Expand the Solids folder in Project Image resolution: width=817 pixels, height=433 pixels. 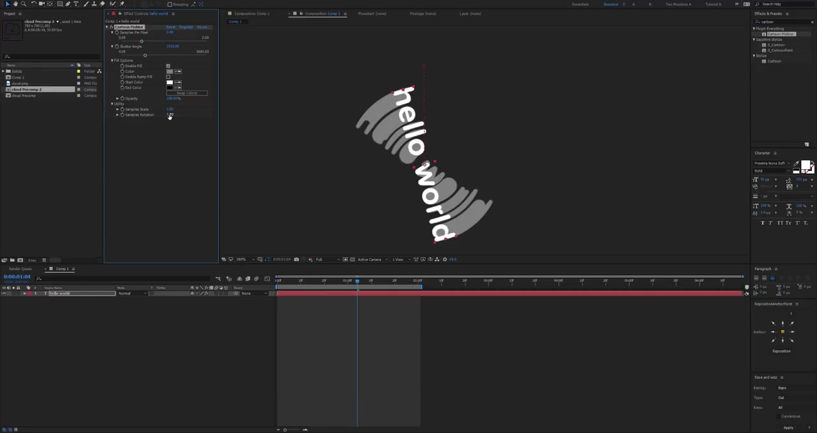click(3, 72)
